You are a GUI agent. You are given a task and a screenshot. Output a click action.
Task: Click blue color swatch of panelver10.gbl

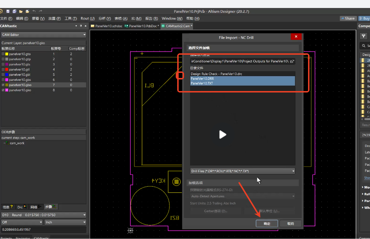(x=7, y=74)
